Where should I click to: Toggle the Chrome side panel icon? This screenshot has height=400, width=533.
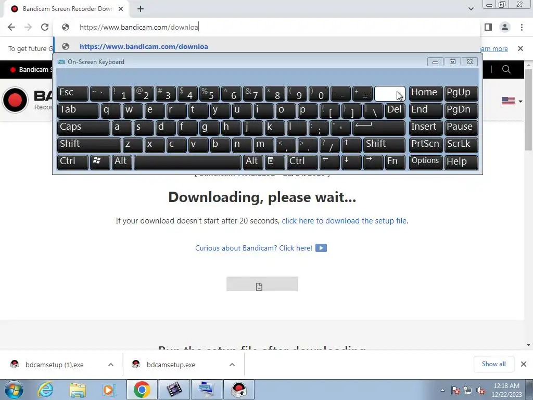coord(488,27)
